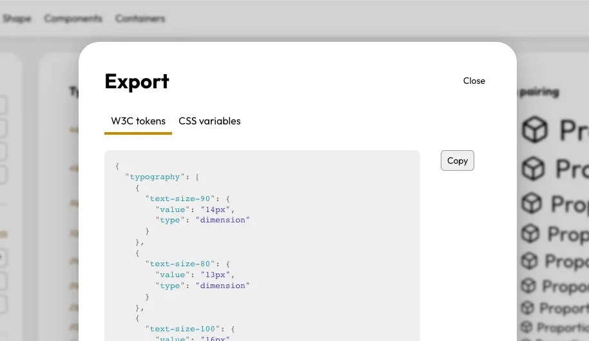The image size is (589, 341).
Task: Open the CSS variables tab
Action: click(x=209, y=121)
